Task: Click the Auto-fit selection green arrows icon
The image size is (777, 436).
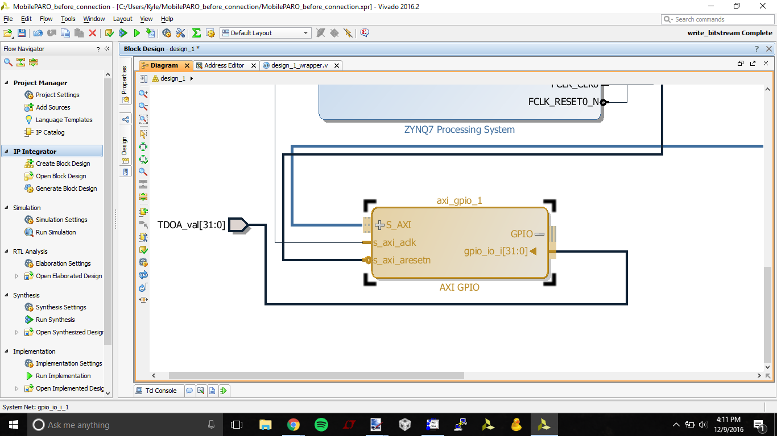Action: (x=143, y=146)
